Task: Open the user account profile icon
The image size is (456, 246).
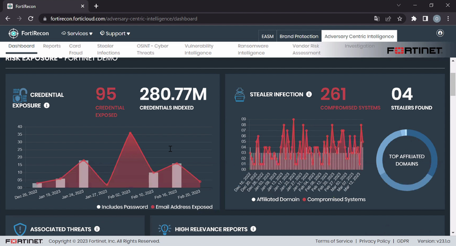Action: [440, 33]
